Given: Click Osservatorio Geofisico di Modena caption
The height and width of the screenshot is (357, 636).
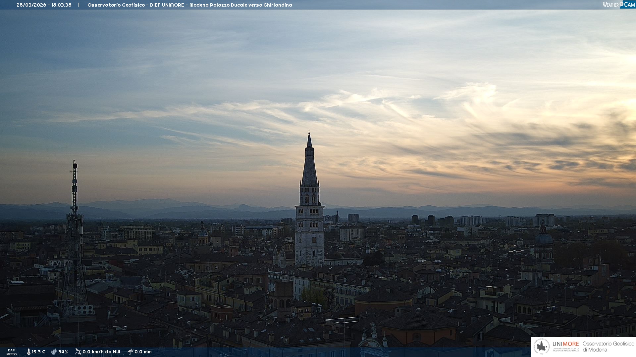Looking at the screenshot, I should point(608,346).
